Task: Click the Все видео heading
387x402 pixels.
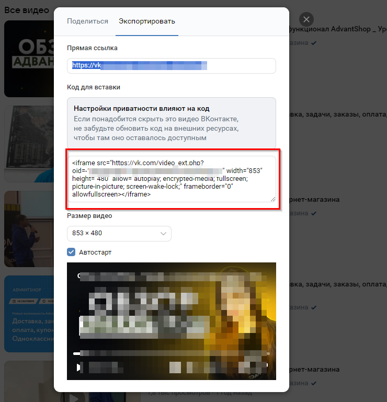Action: pos(26,10)
